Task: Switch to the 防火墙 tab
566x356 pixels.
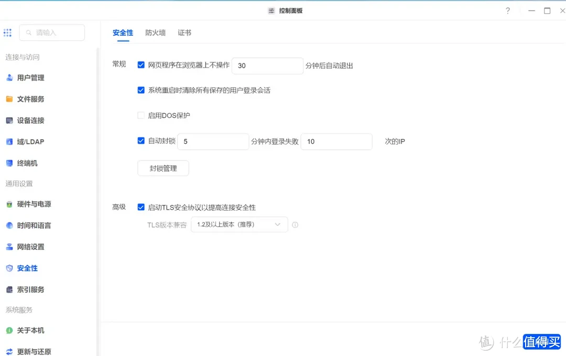Action: [155, 32]
